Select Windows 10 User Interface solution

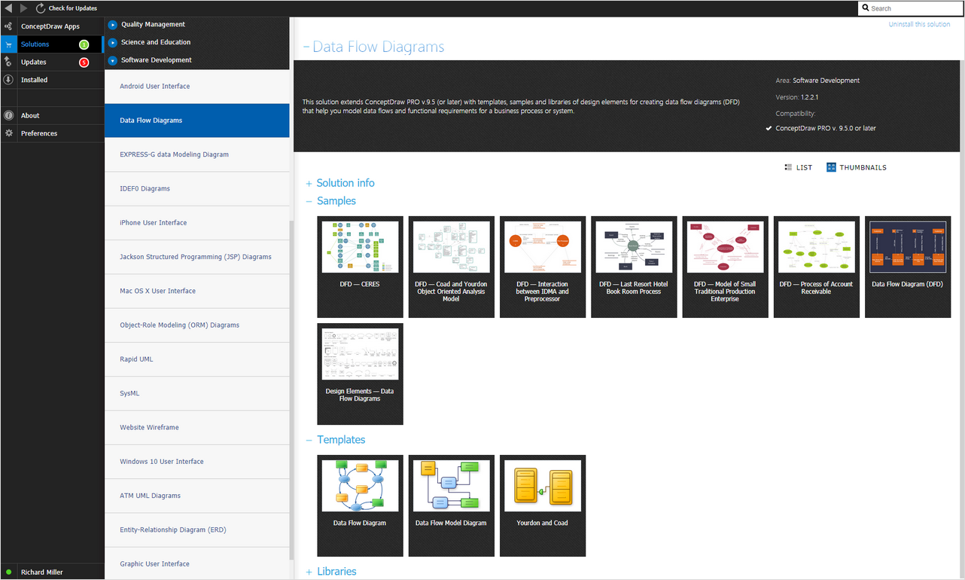(x=196, y=462)
